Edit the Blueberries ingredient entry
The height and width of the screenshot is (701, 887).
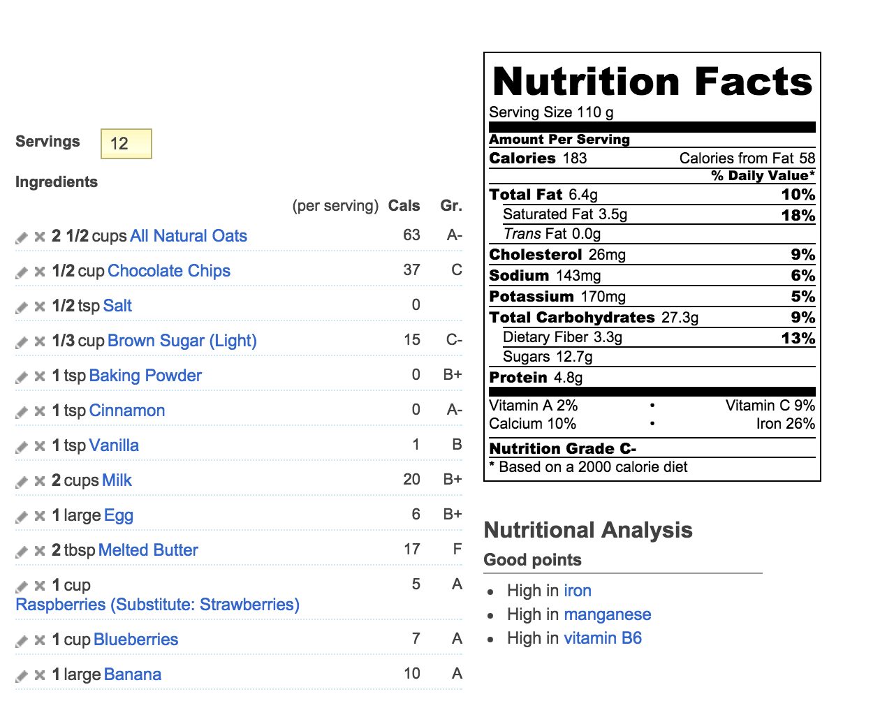22,641
